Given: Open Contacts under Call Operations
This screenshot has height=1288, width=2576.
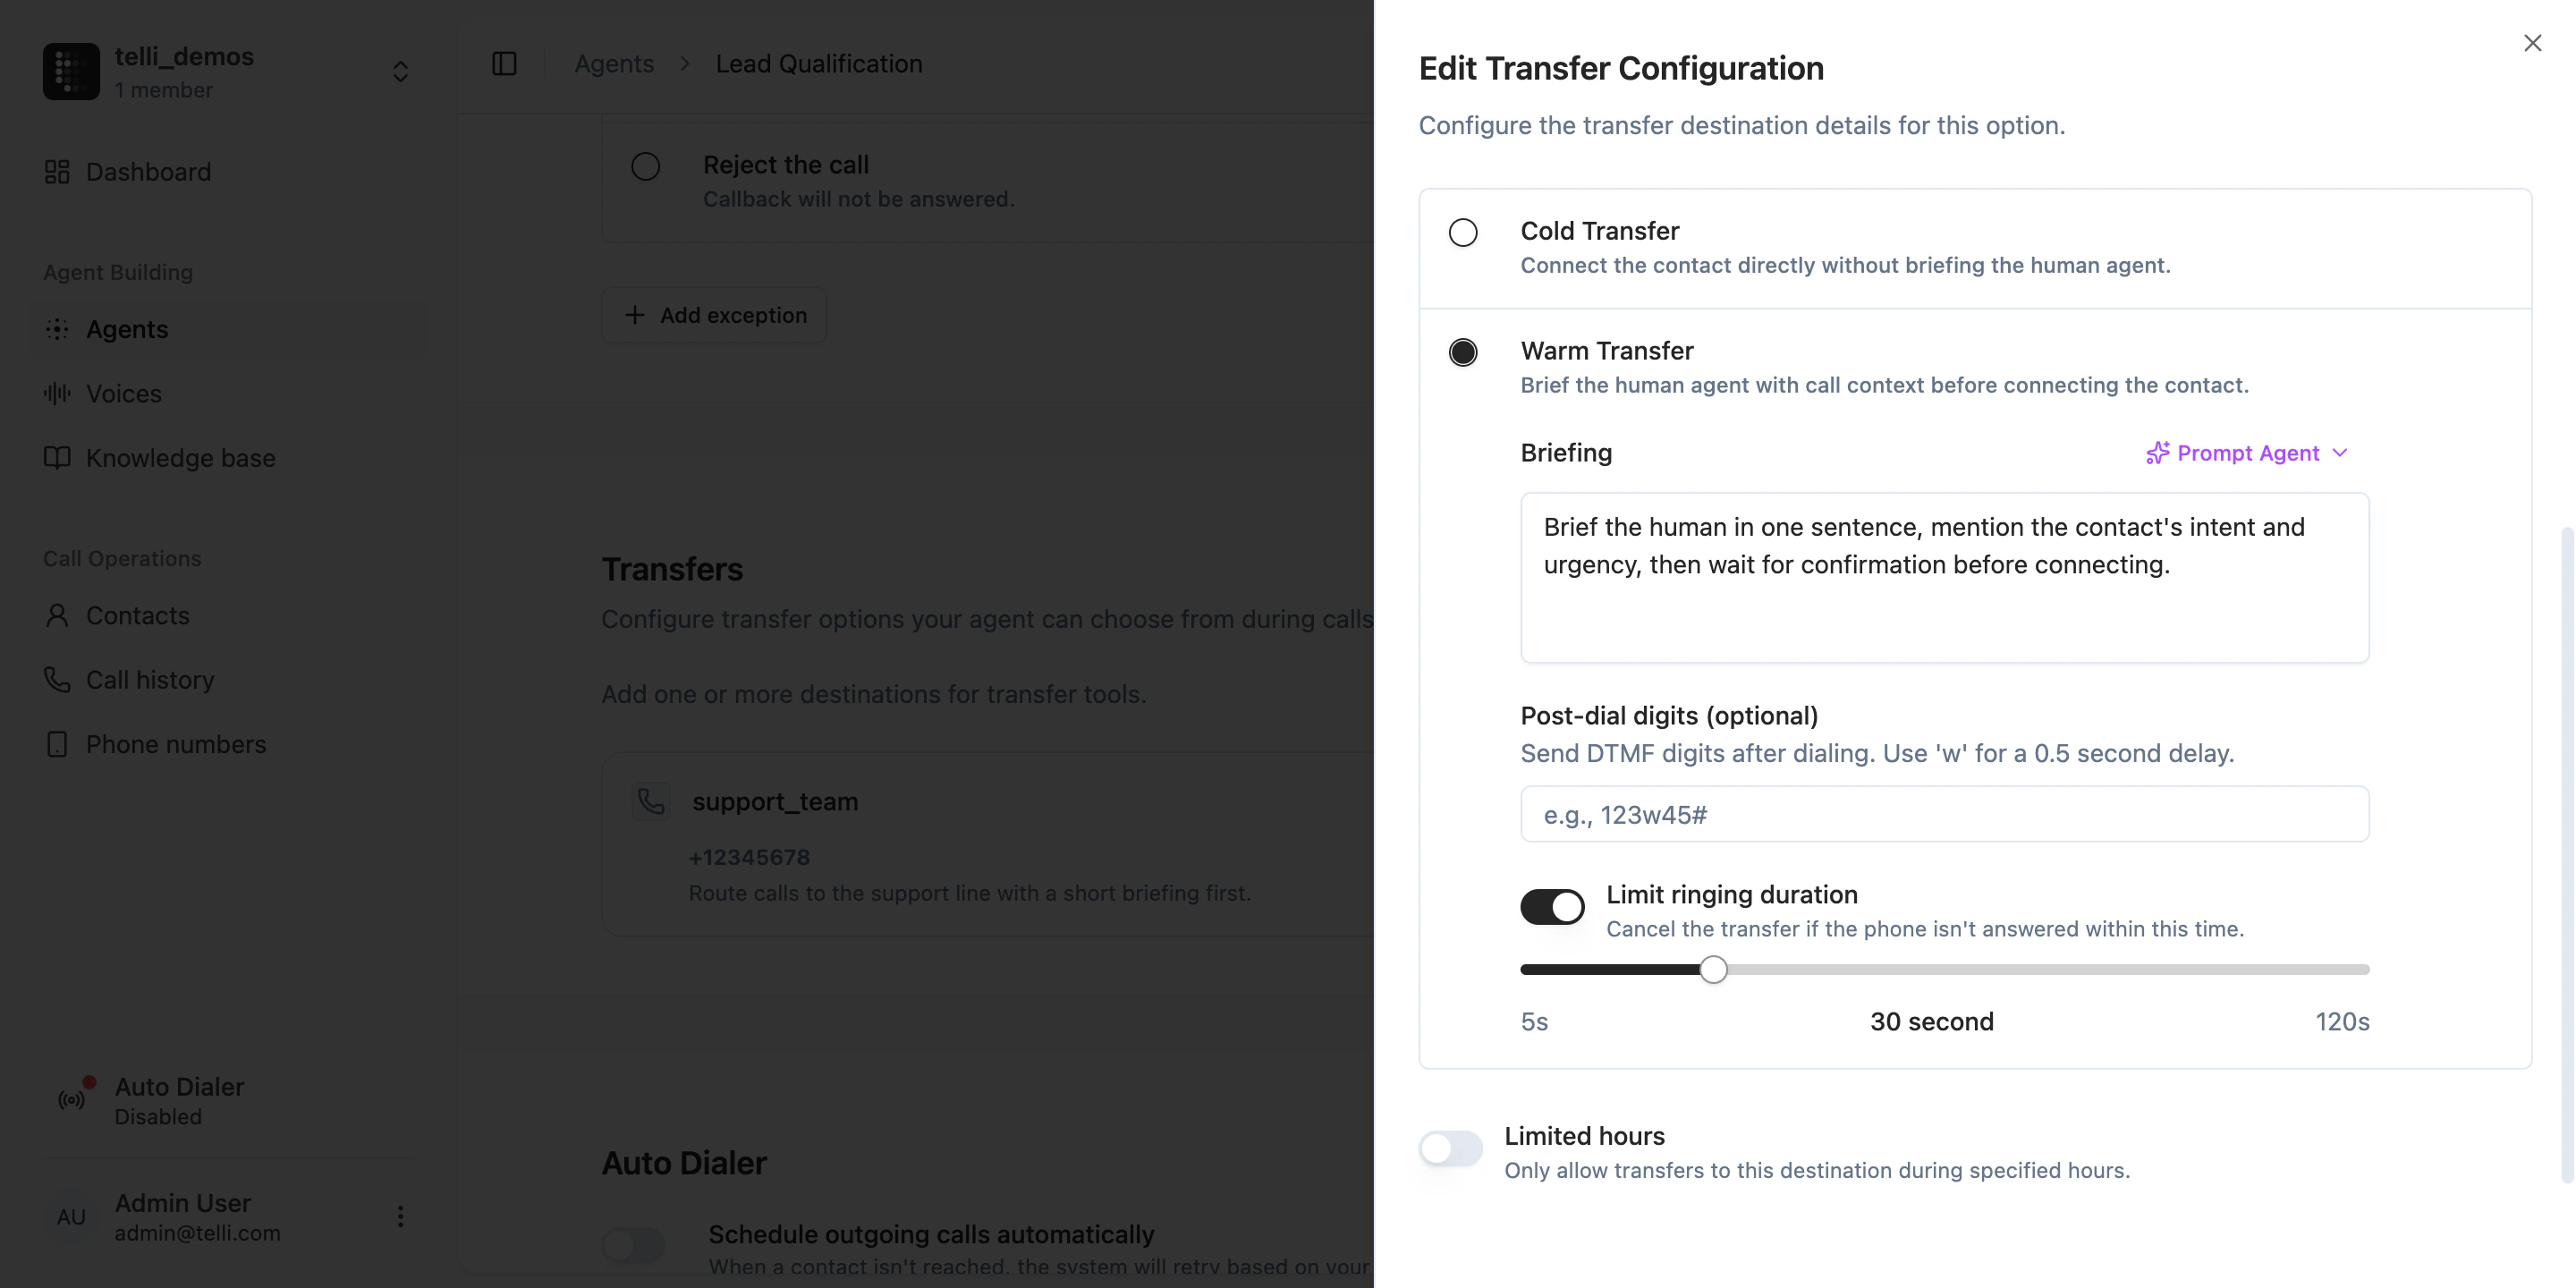Looking at the screenshot, I should click(137, 615).
